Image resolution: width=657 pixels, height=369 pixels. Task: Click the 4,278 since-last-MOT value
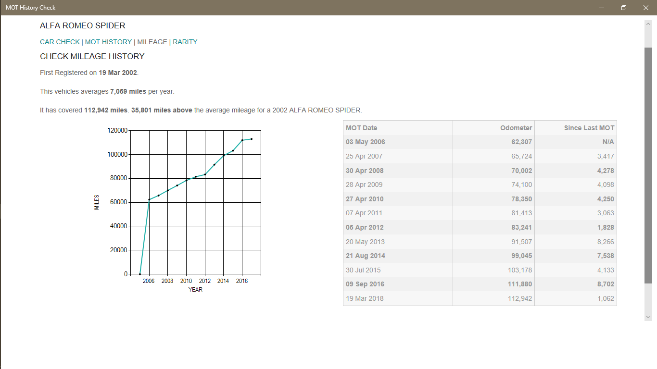[x=606, y=171]
